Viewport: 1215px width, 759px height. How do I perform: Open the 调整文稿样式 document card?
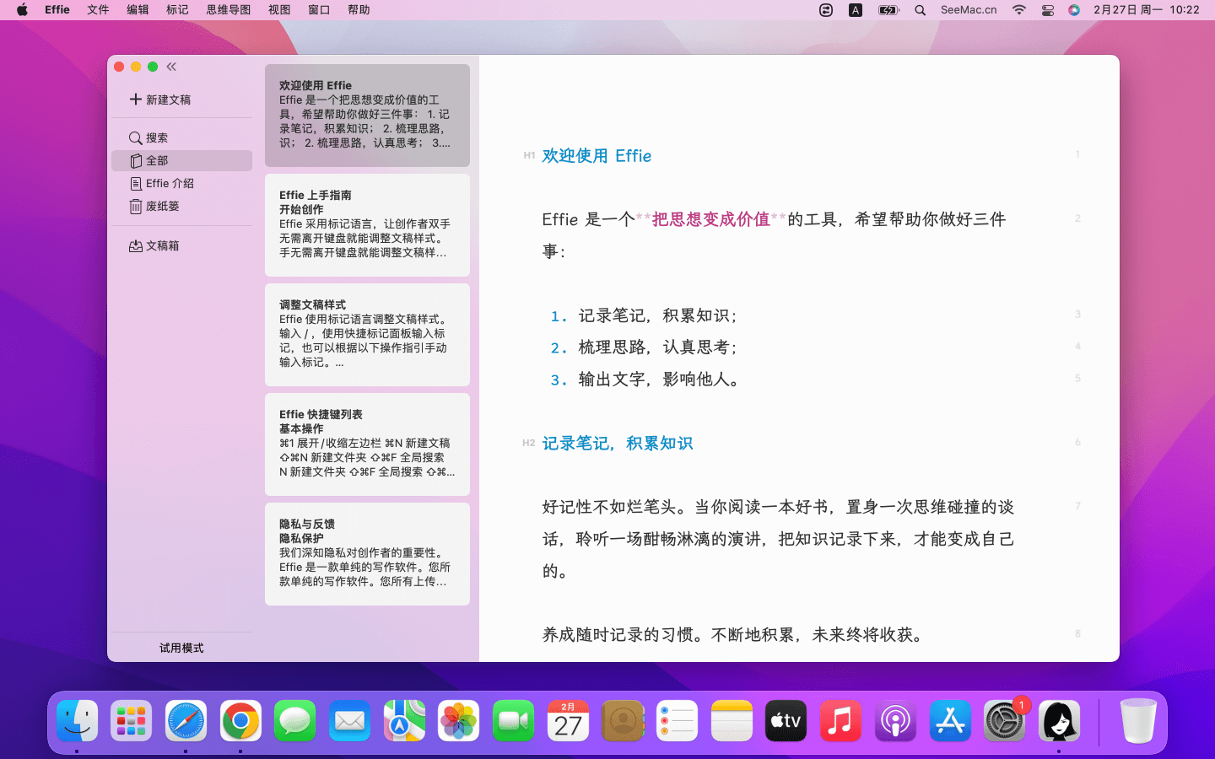[367, 335]
